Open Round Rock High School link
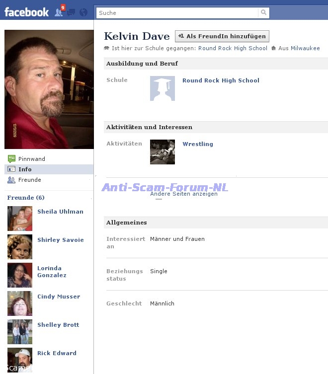Screen dimensions: 328x374 (x=221, y=80)
